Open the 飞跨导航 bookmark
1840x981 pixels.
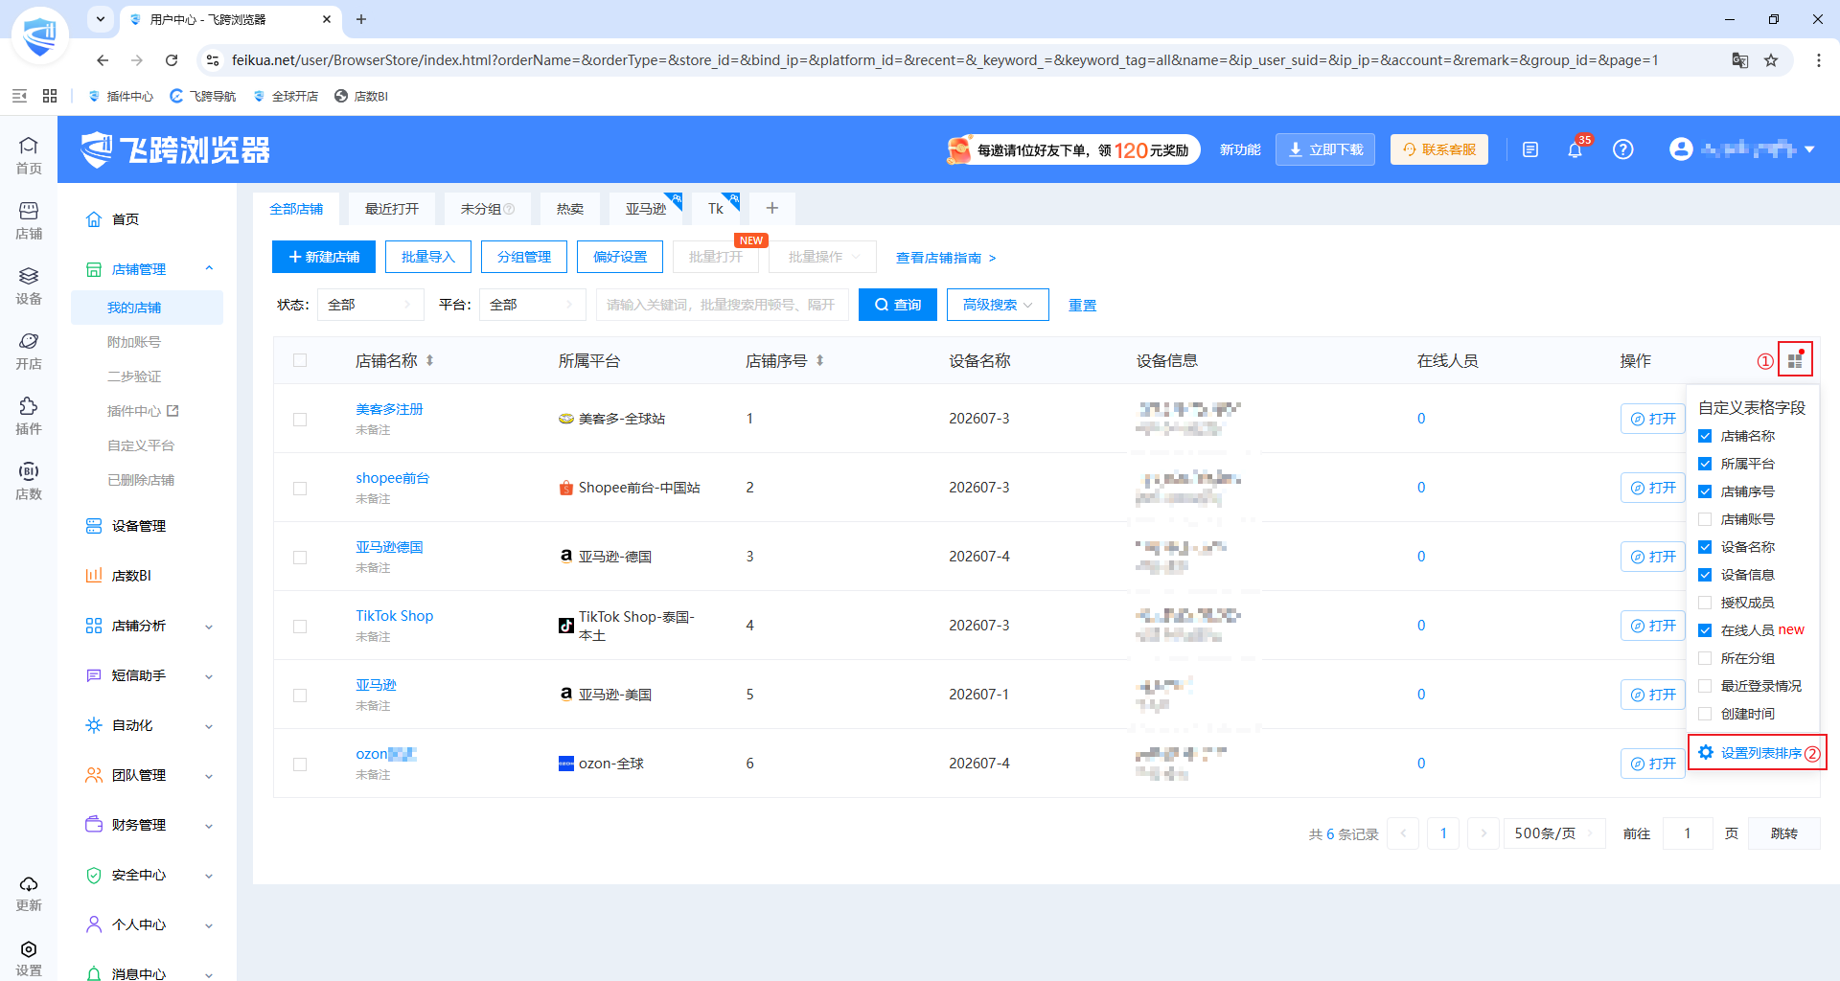pos(202,96)
